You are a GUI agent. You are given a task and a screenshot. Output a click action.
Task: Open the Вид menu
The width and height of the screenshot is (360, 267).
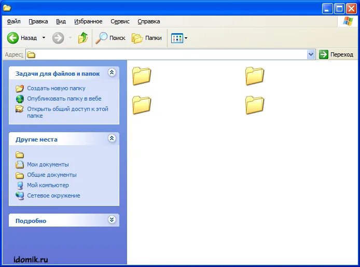click(61, 21)
